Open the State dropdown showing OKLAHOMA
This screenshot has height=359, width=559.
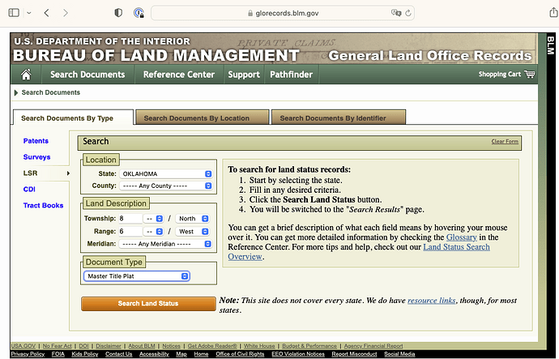[x=166, y=173]
